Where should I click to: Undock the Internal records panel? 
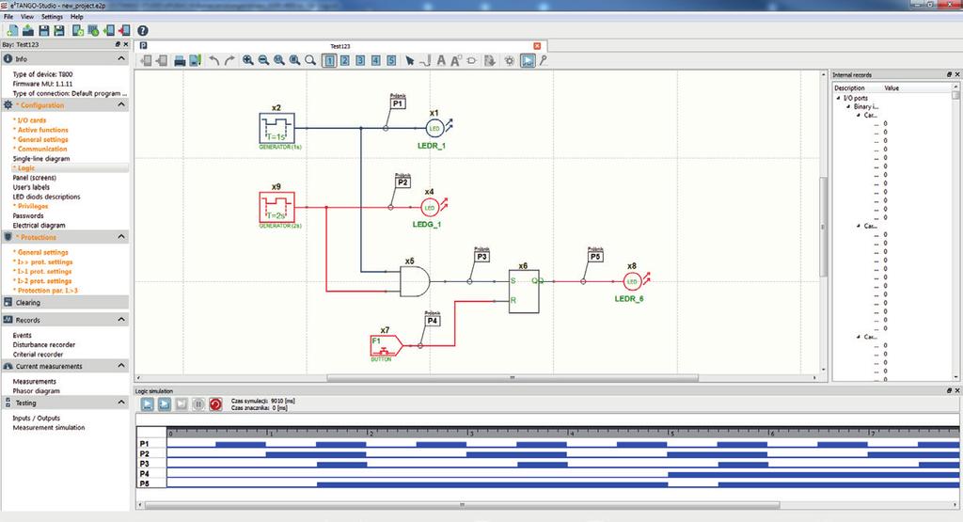[x=949, y=74]
